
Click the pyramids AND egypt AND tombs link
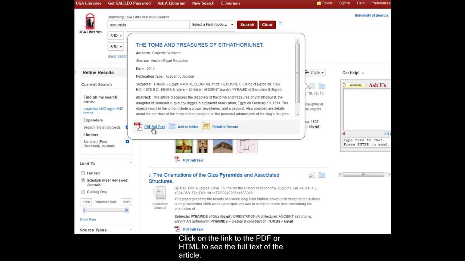click(103, 111)
